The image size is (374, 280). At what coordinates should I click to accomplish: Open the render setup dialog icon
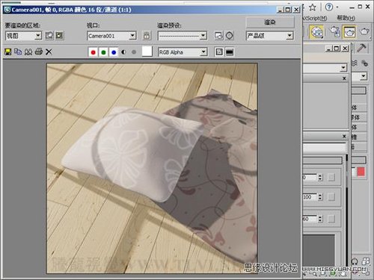(219, 36)
